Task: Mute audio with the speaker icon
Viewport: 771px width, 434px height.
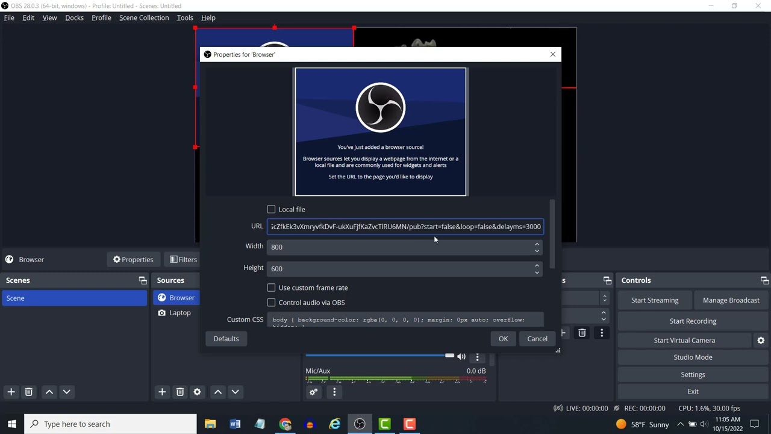Action: (461, 357)
